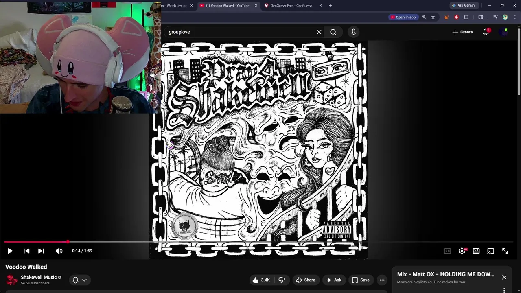Image resolution: width=521 pixels, height=293 pixels.
Task: Open the mix panel three-dot options
Action: click(504, 290)
